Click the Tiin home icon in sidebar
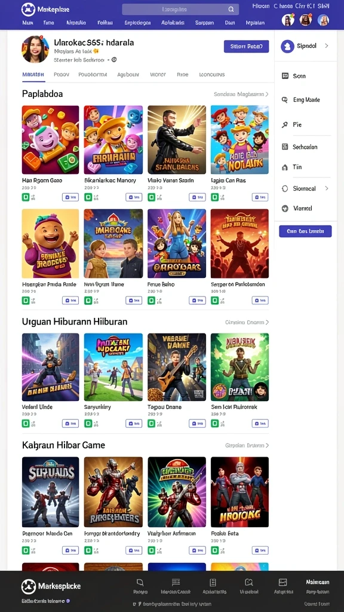 [x=285, y=167]
